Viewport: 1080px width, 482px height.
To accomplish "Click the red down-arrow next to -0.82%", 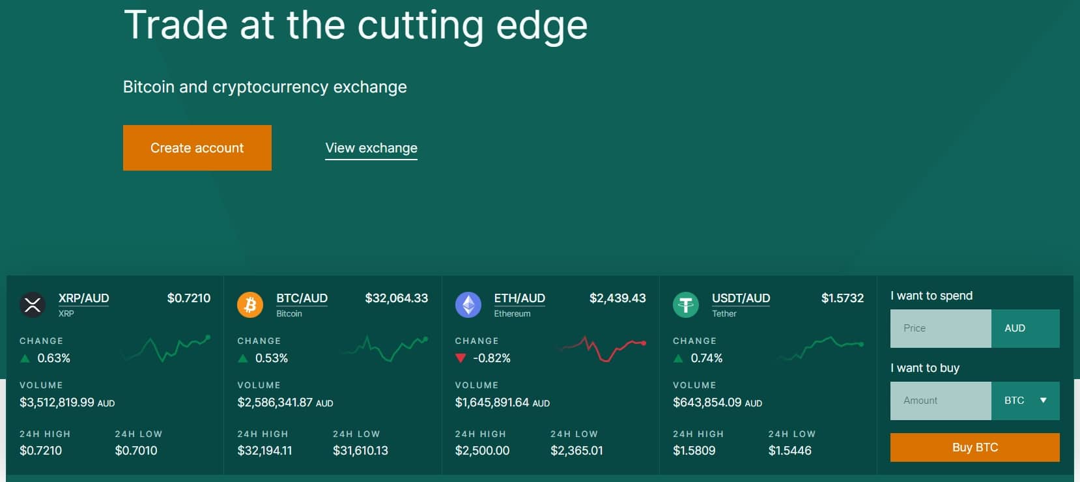I will coord(461,358).
